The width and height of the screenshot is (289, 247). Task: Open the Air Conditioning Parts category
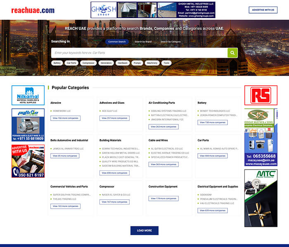pos(162,103)
